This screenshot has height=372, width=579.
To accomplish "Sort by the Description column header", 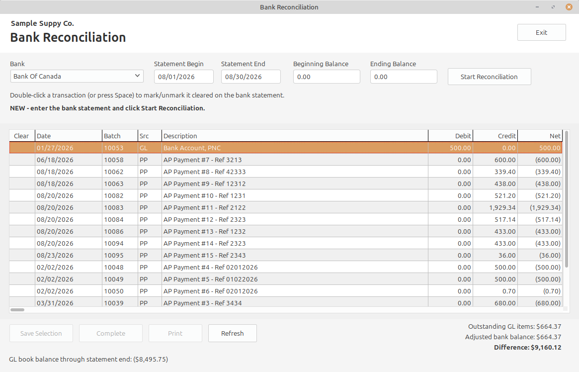I will 295,136.
